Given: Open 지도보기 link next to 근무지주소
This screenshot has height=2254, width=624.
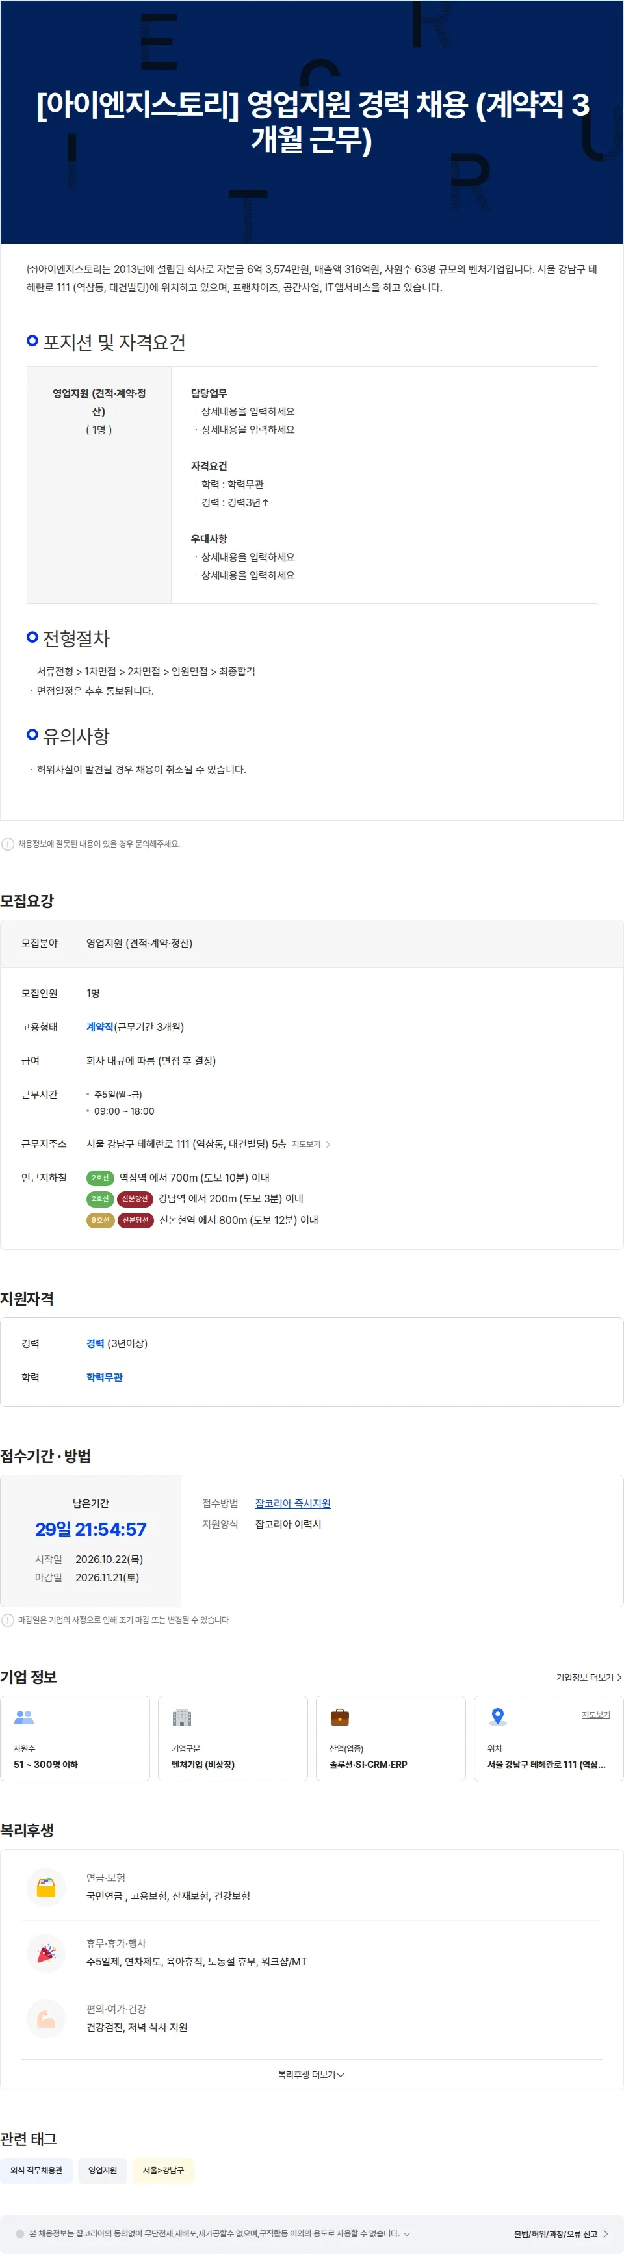Looking at the screenshot, I should [305, 1144].
